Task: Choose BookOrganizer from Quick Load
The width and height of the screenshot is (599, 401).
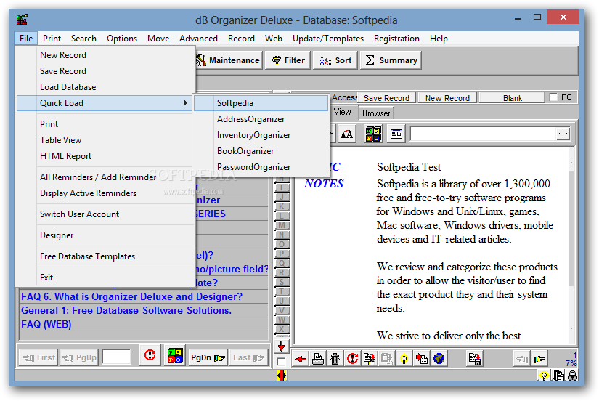Action: point(261,151)
